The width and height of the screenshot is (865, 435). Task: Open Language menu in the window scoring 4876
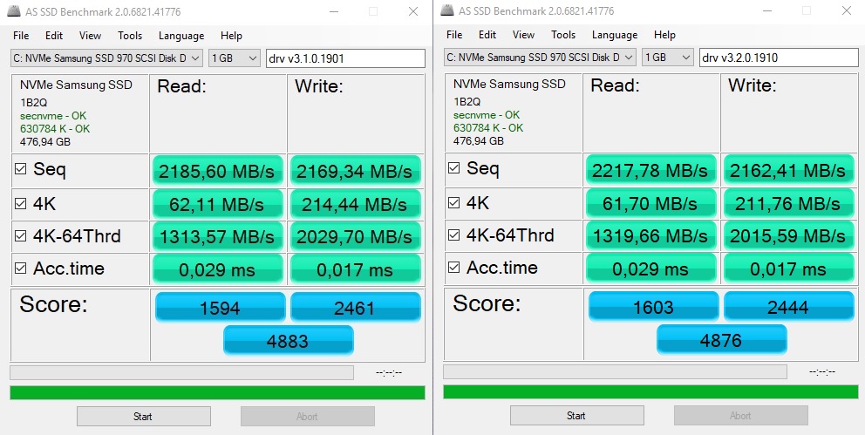coord(615,36)
